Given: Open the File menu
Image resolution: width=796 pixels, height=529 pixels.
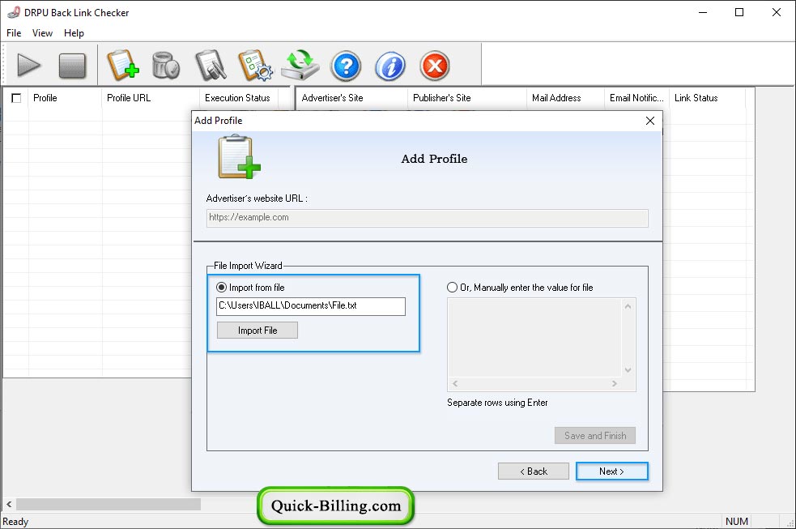Looking at the screenshot, I should (x=14, y=33).
